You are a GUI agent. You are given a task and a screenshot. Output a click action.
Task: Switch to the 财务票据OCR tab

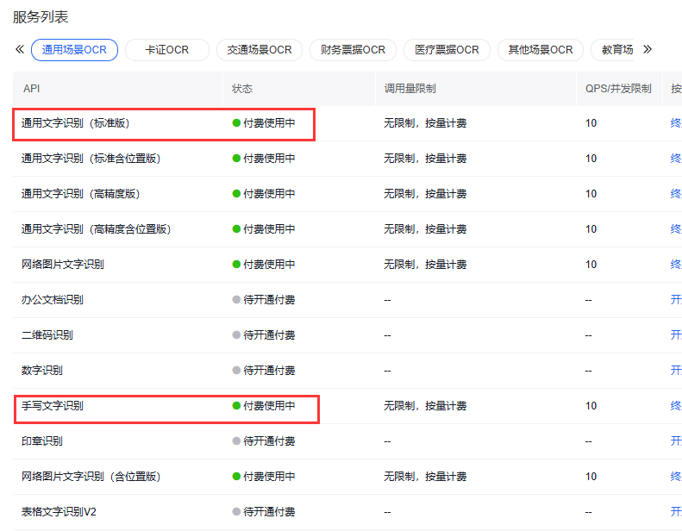point(353,50)
